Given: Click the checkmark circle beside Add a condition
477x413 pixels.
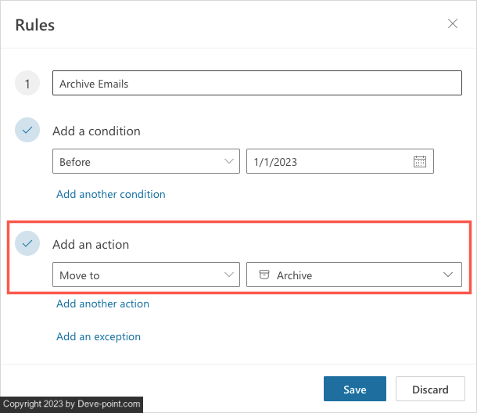Looking at the screenshot, I should 27,131.
